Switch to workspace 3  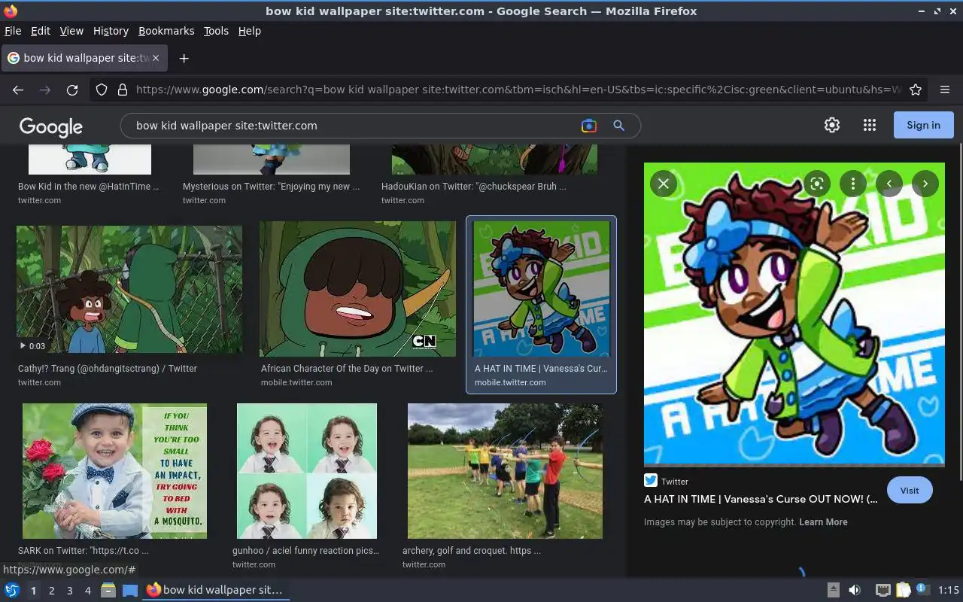70,591
